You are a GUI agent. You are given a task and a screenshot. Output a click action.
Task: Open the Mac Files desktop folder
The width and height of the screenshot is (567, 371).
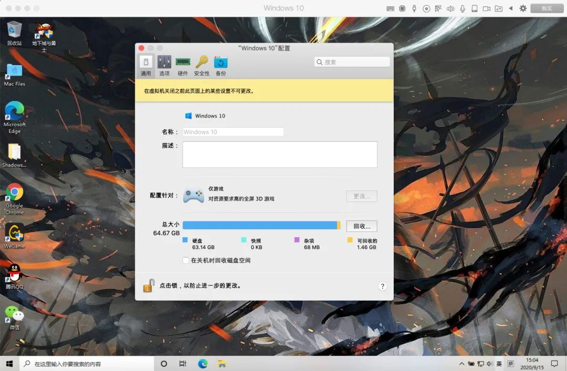tap(15, 75)
